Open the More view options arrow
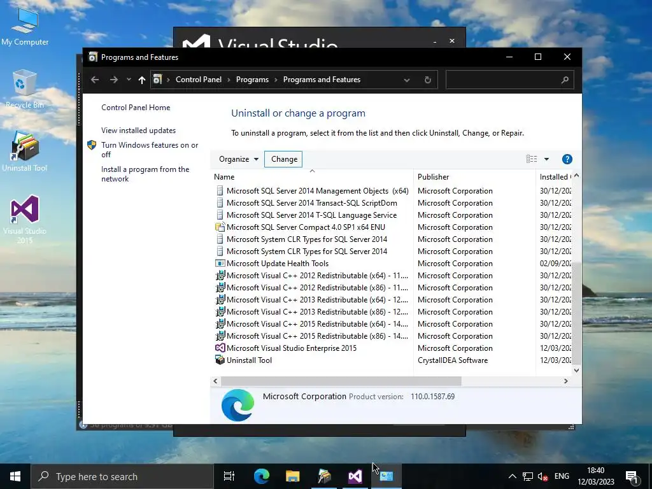This screenshot has width=652, height=489. [546, 159]
